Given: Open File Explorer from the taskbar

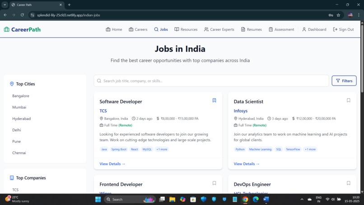Looking at the screenshot, I should coord(172,200).
